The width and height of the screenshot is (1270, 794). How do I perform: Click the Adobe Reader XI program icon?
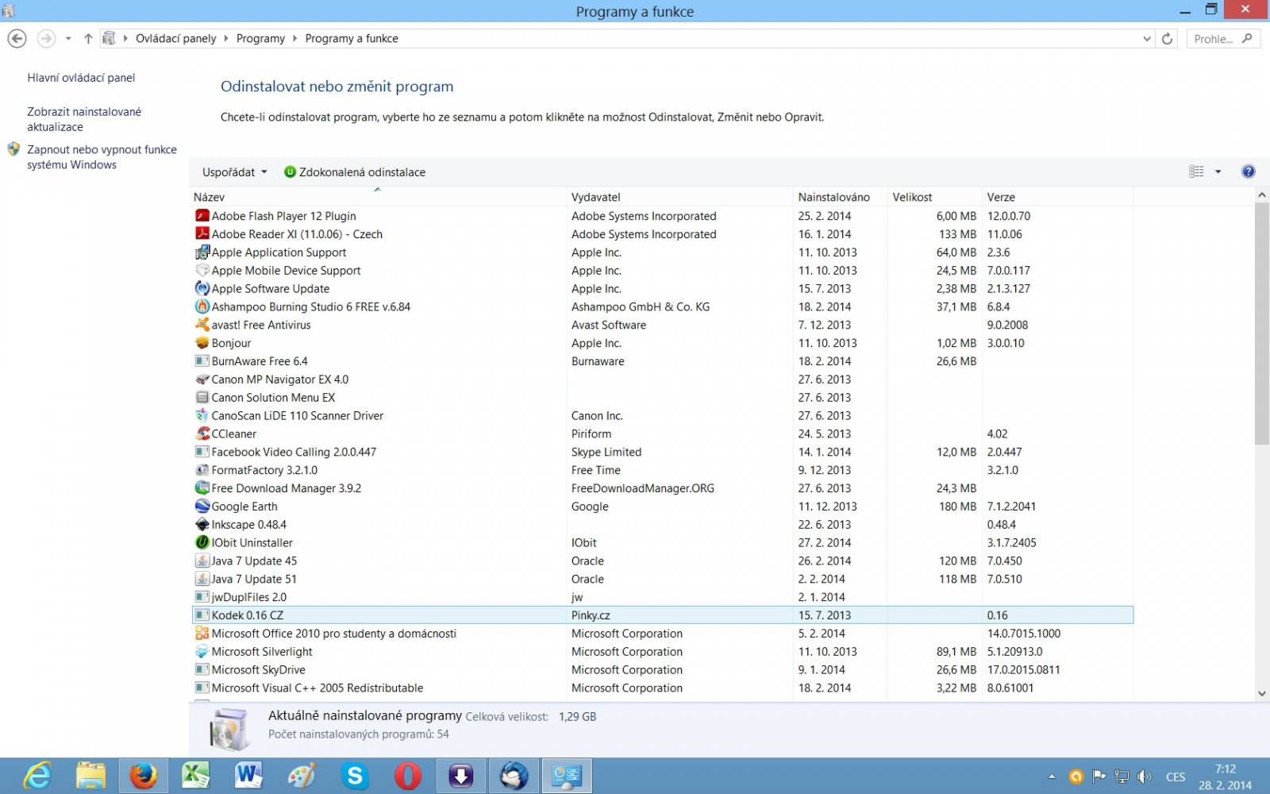(x=202, y=233)
